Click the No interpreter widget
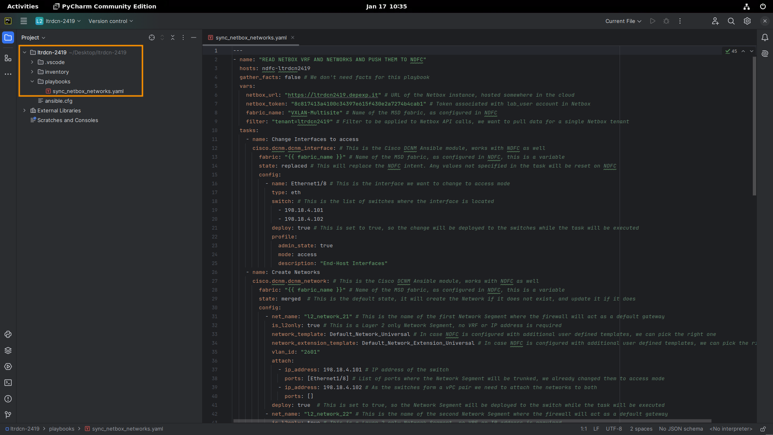This screenshot has width=773, height=435. coord(731,429)
